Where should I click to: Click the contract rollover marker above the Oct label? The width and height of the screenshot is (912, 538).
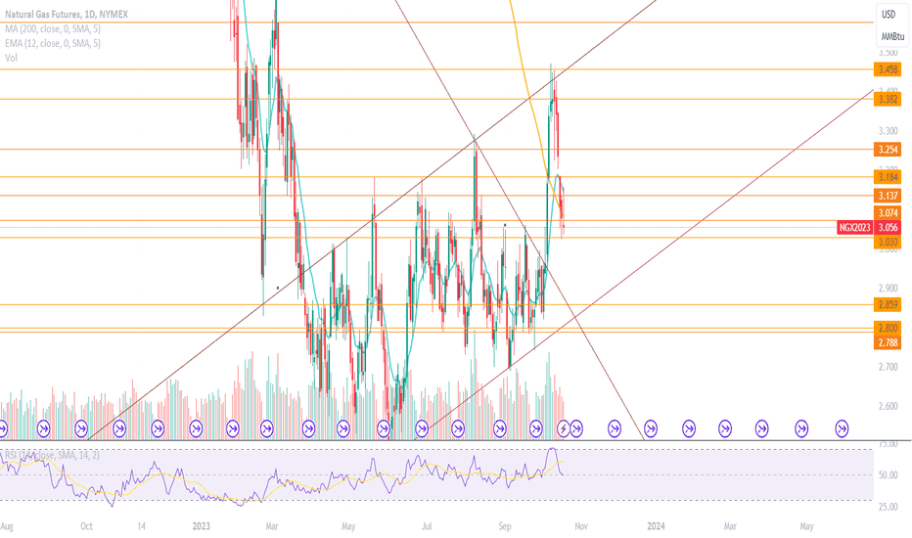(x=81, y=429)
